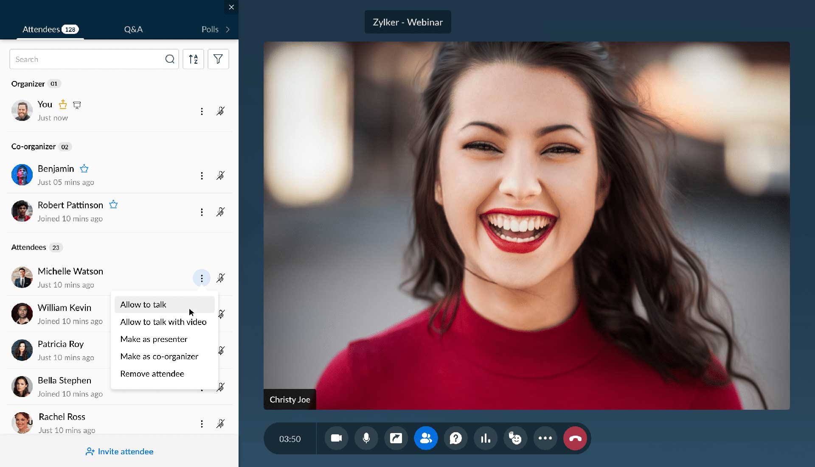Choose Remove attendee from context menu
Screen dimensions: 815x467
point(152,374)
